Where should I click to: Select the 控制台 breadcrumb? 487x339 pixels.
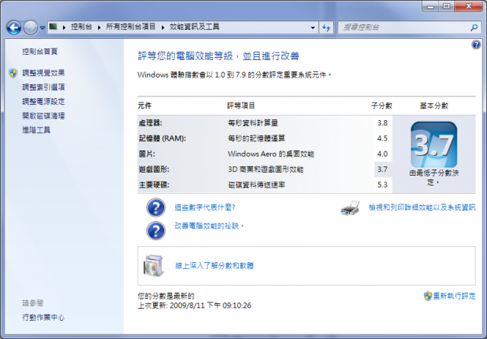tap(81, 27)
